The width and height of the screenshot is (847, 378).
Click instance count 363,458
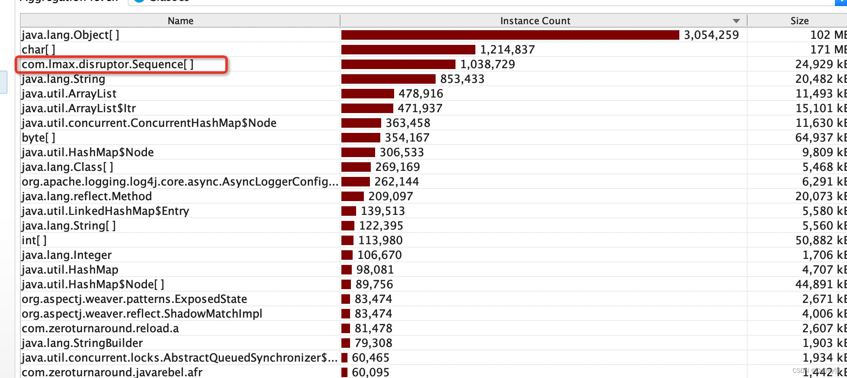408,123
